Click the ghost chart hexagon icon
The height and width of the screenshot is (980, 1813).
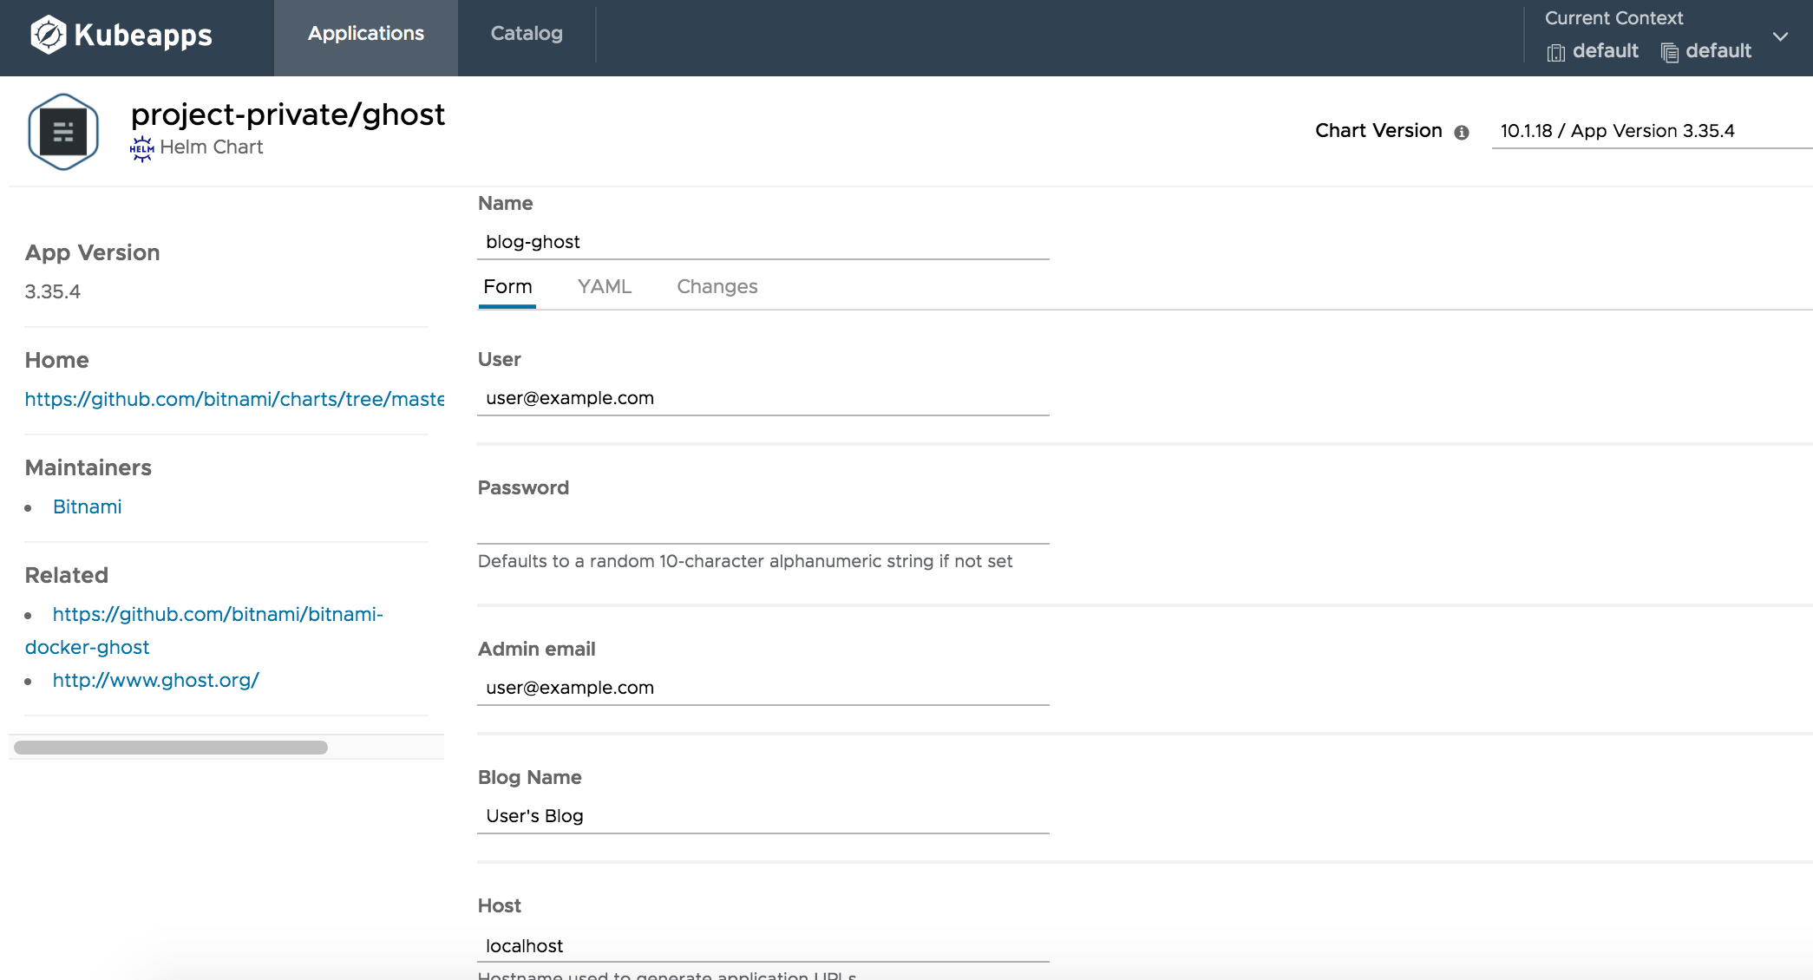point(63,132)
